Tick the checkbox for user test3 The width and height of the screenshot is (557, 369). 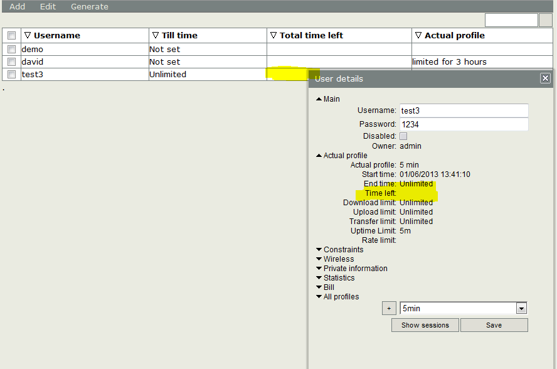(12, 74)
